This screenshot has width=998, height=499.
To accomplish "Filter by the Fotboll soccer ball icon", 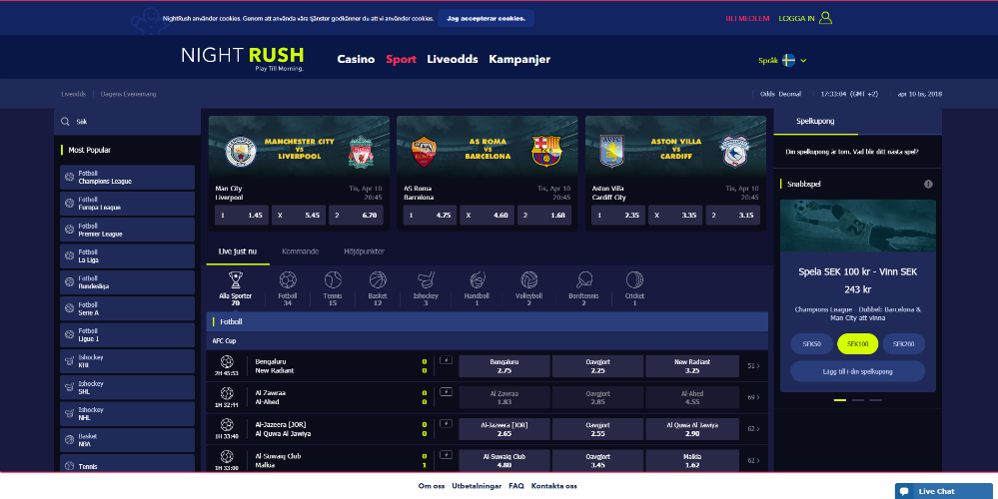I will pyautogui.click(x=288, y=280).
